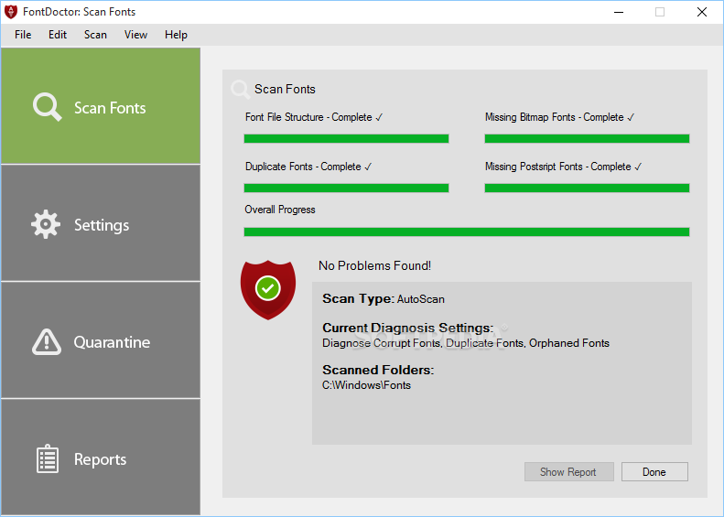Click 'Diagnose Corrupt Fonts, Duplicate Fonts, Orphaned Fonts' text

[466, 343]
